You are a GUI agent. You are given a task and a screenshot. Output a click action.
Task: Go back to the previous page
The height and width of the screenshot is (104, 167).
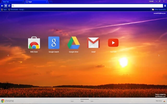pyautogui.click(x=2, y=6)
